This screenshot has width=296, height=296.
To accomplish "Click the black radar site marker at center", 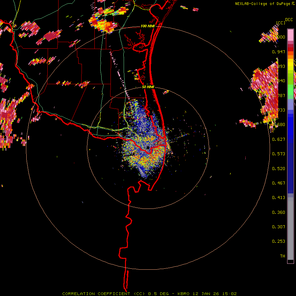I will coord(148,147).
